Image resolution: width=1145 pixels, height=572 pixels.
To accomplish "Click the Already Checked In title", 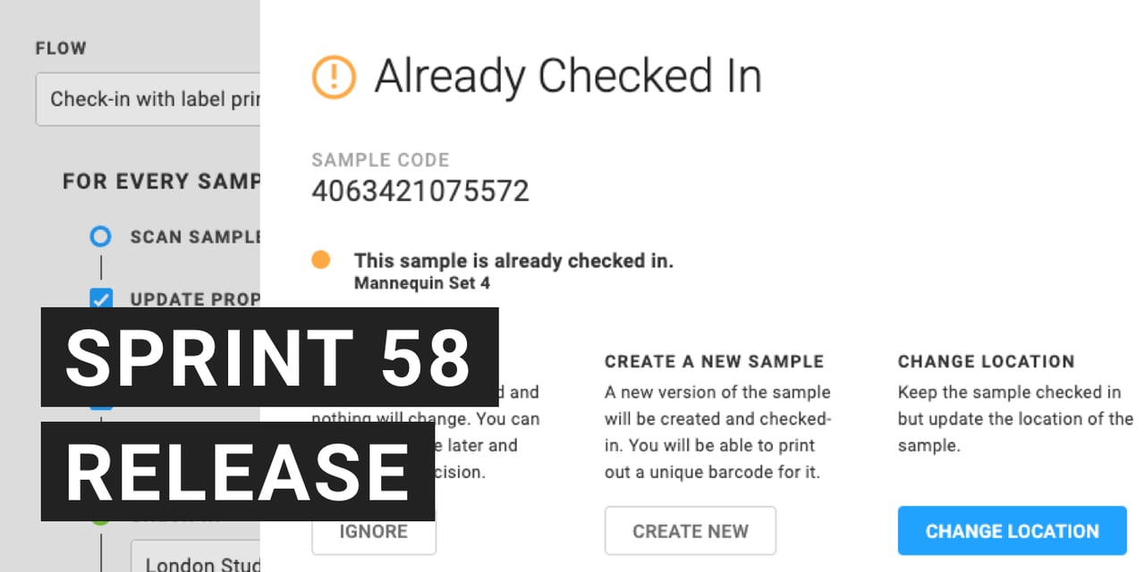I will (x=568, y=76).
